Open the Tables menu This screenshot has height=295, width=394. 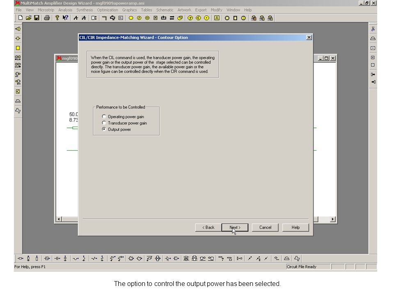point(146,10)
